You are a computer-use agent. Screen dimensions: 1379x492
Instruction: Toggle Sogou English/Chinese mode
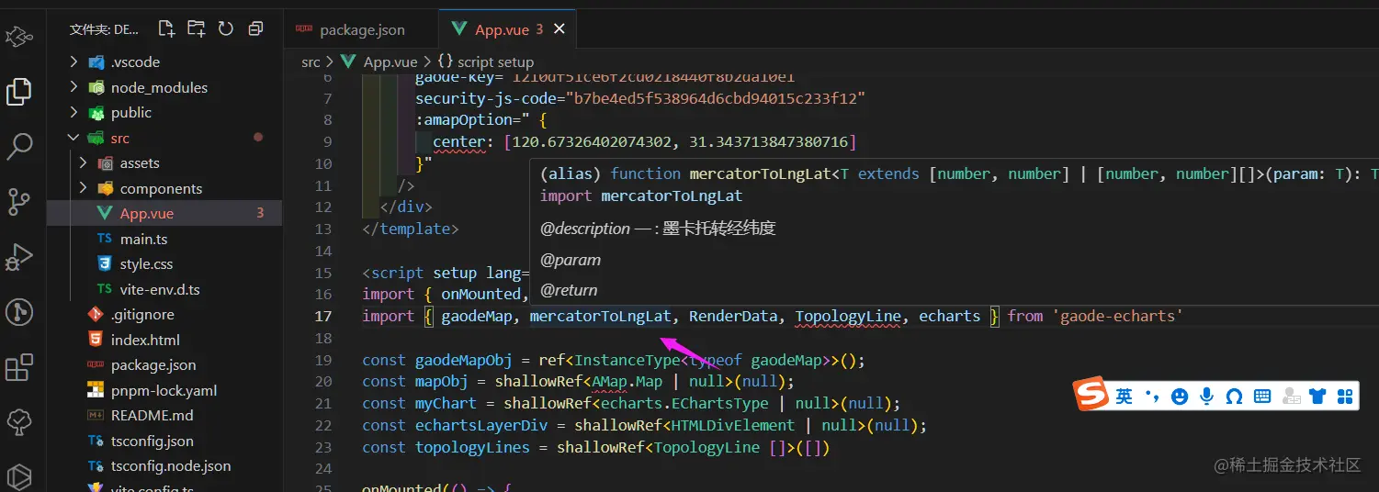(1125, 397)
